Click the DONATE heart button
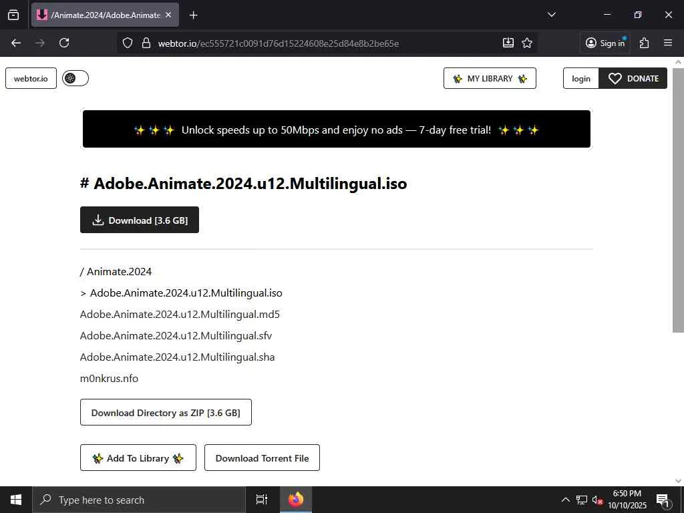This screenshot has width=684, height=513. pyautogui.click(x=633, y=79)
